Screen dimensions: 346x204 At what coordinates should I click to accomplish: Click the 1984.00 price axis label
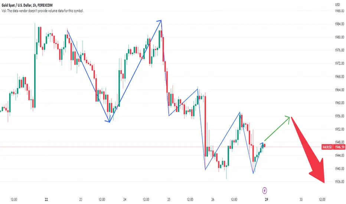pos(339,24)
